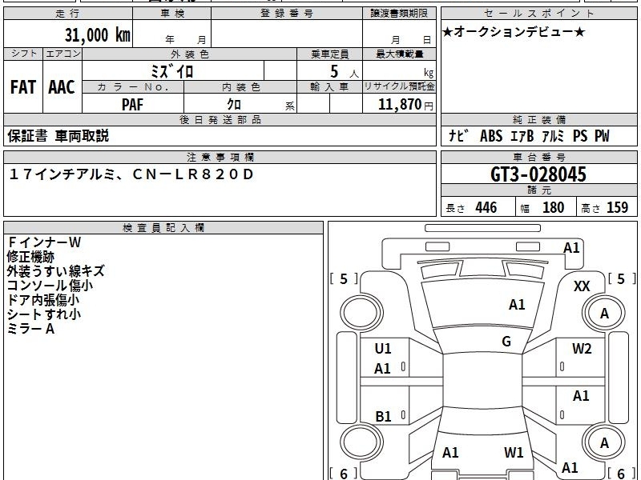The image size is (641, 480).
Task: Select the recycle deposit 11,870円
Action: [x=405, y=105]
